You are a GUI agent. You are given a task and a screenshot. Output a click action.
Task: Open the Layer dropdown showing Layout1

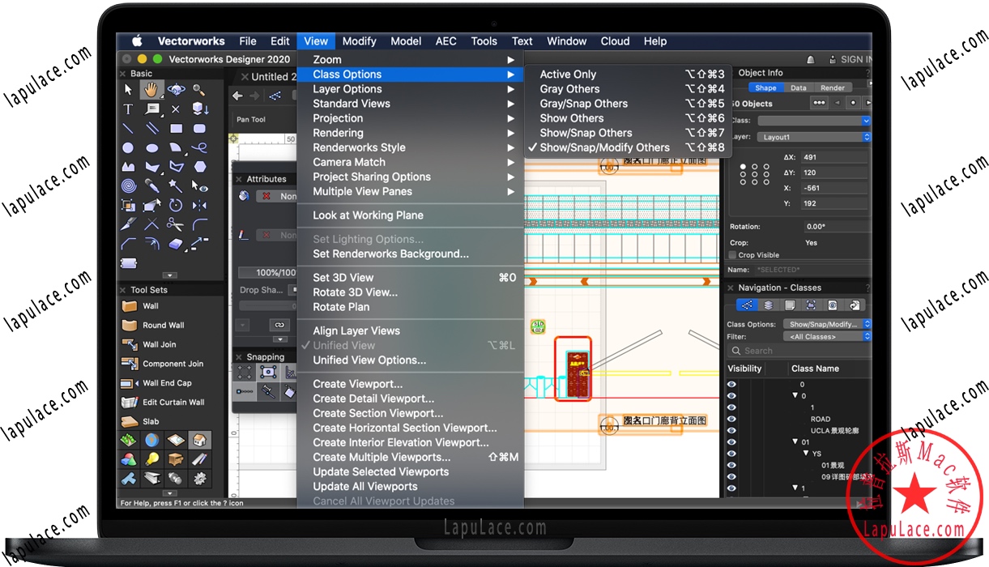click(814, 137)
